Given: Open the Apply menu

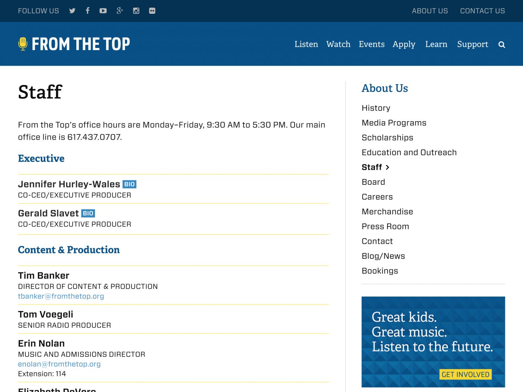Looking at the screenshot, I should tap(404, 45).
